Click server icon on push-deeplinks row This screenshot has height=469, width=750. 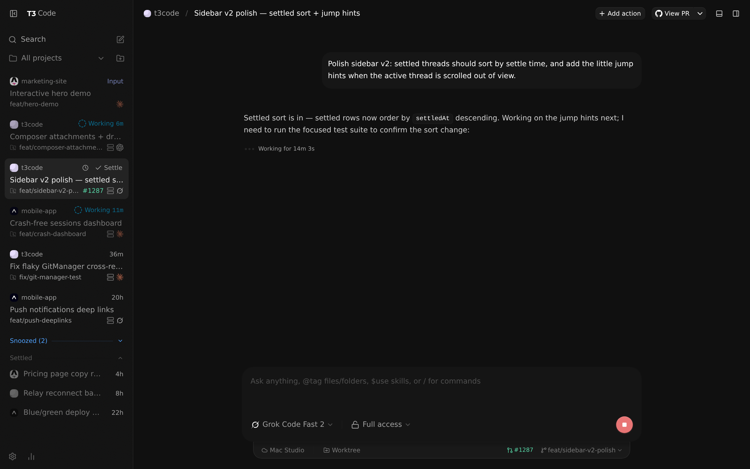click(x=110, y=321)
